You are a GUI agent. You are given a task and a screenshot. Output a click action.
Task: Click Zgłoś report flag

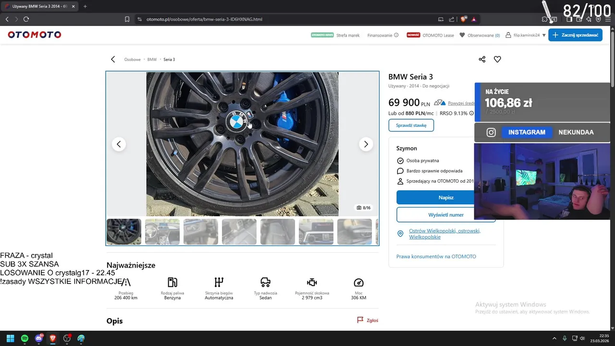368,320
